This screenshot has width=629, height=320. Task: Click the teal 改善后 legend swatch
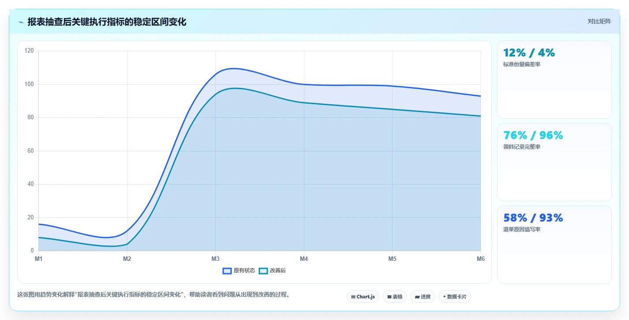pos(263,271)
